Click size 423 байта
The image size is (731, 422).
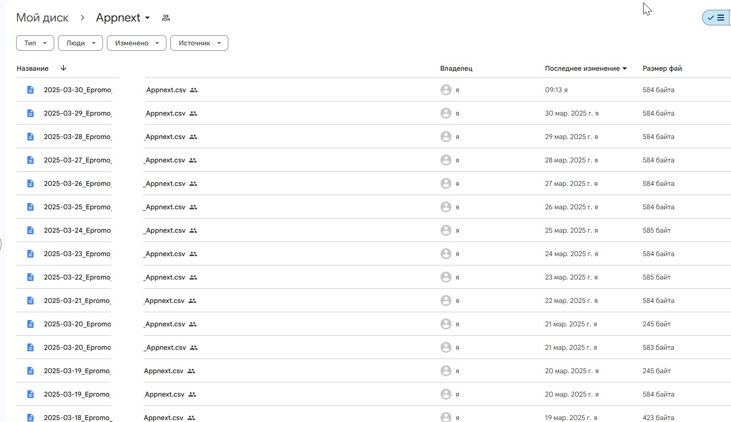(658, 418)
